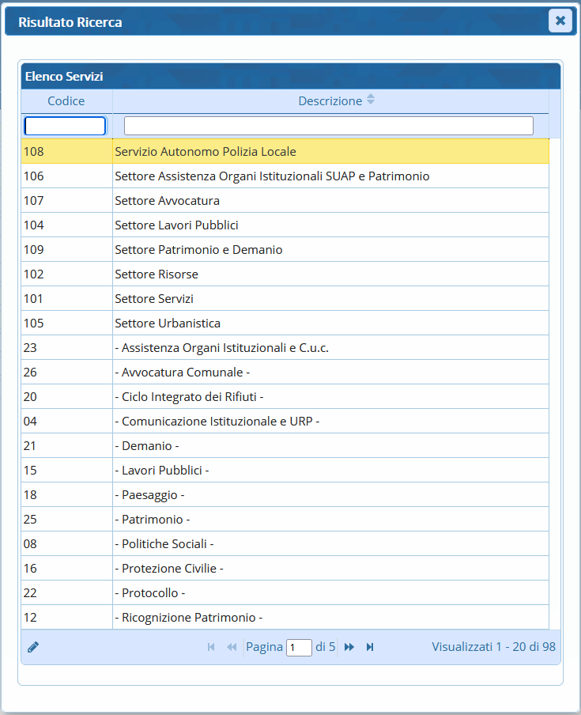Select the Settore Urbanistica row
Image resolution: width=581 pixels, height=715 pixels.
[168, 323]
